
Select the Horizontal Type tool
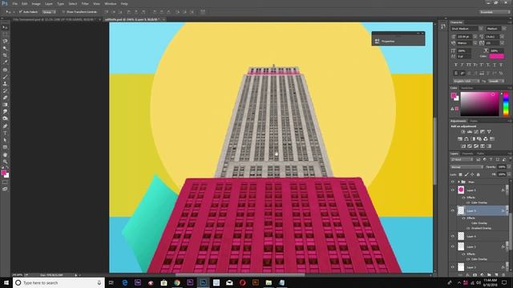5,134
